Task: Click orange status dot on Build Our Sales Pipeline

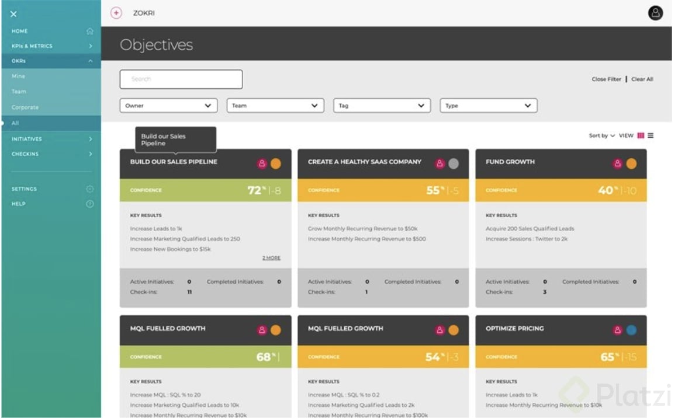Action: 276,163
